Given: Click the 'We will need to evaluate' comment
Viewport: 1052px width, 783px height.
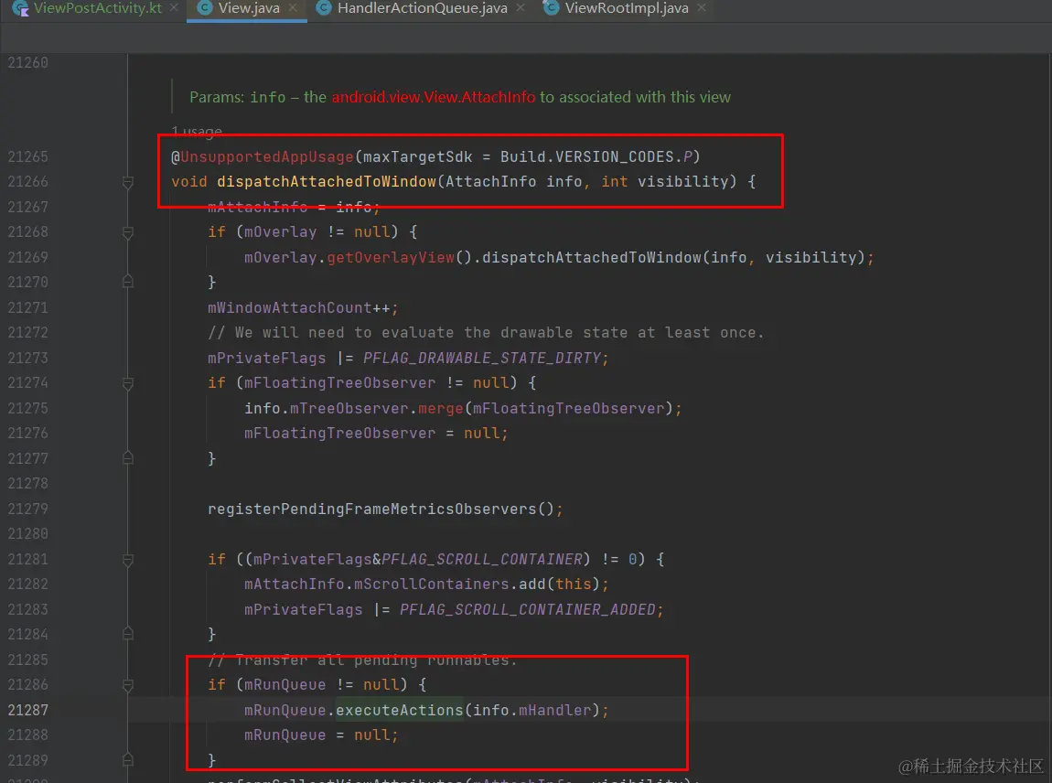Looking at the screenshot, I should [486, 333].
